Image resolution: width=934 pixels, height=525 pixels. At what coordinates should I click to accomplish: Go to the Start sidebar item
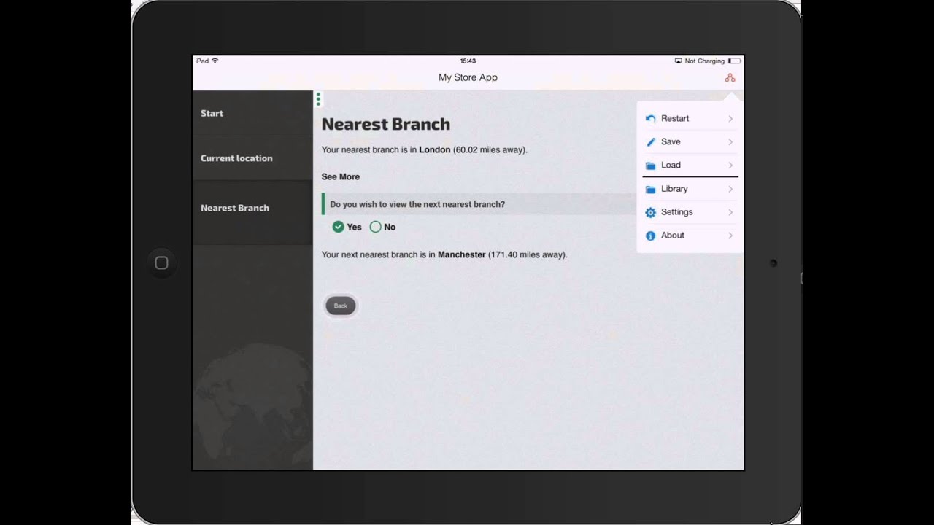[252, 113]
